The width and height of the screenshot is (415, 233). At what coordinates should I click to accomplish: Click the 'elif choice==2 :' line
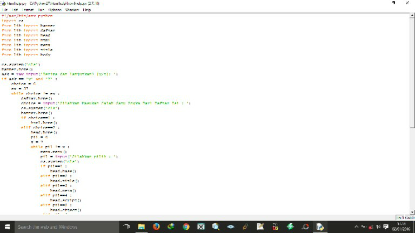40,127
